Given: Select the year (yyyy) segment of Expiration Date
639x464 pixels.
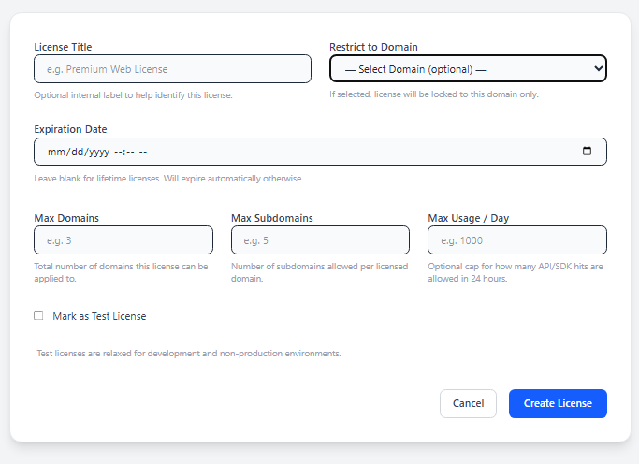Looking at the screenshot, I should point(99,152).
